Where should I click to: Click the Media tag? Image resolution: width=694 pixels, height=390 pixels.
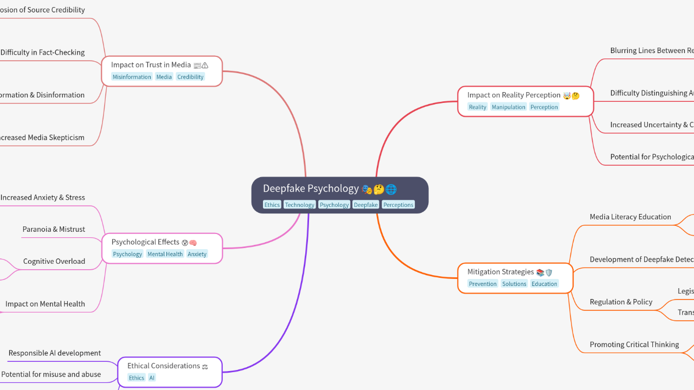[164, 77]
